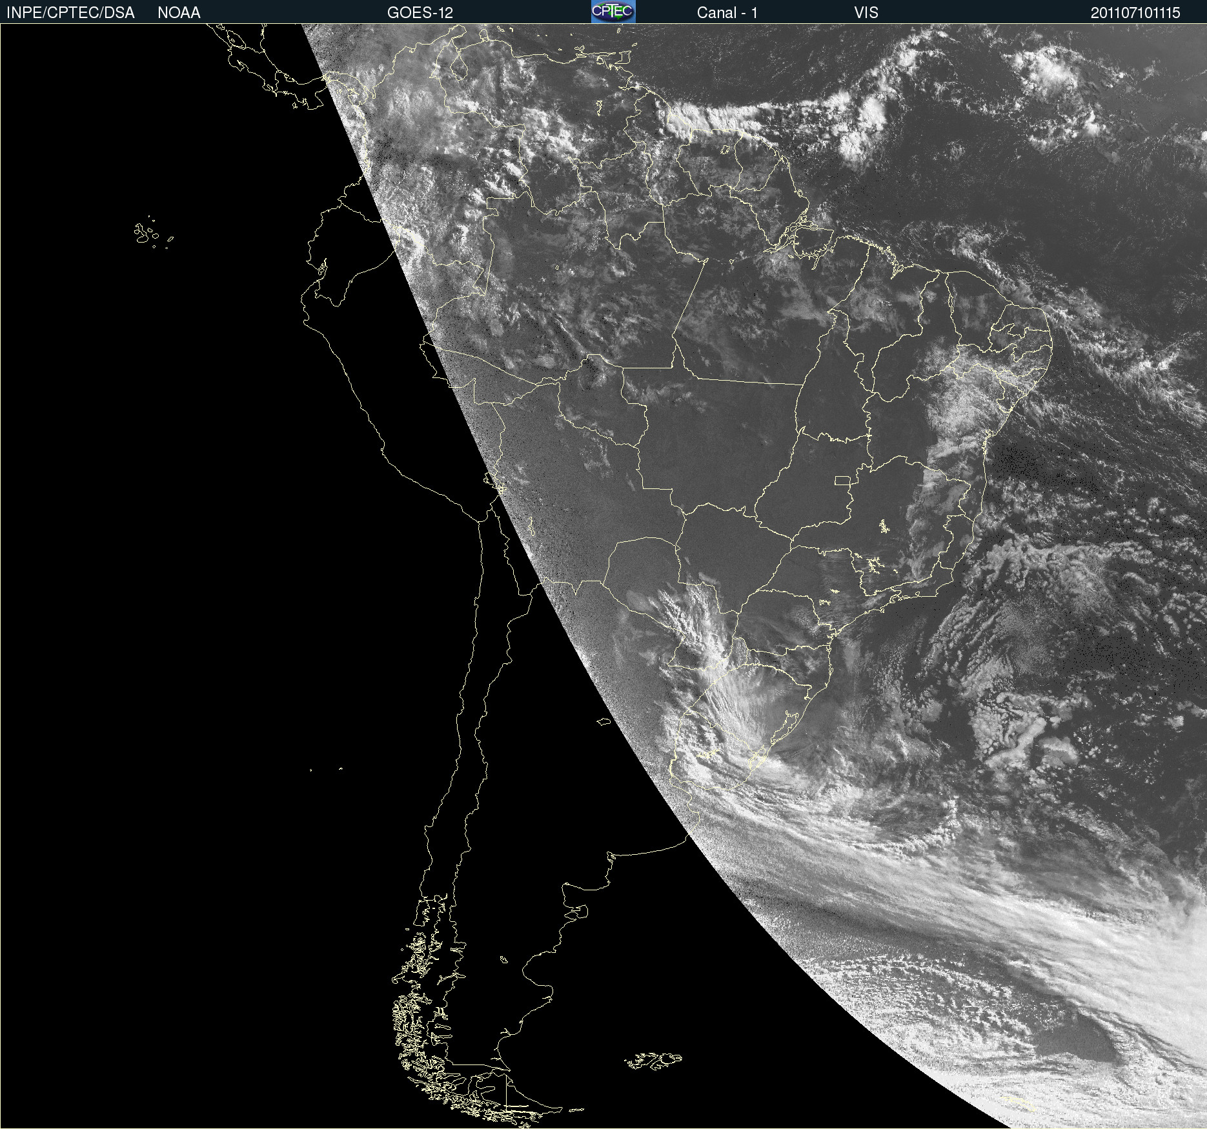Select the NOAA label in header
The image size is (1207, 1129).
tap(179, 13)
